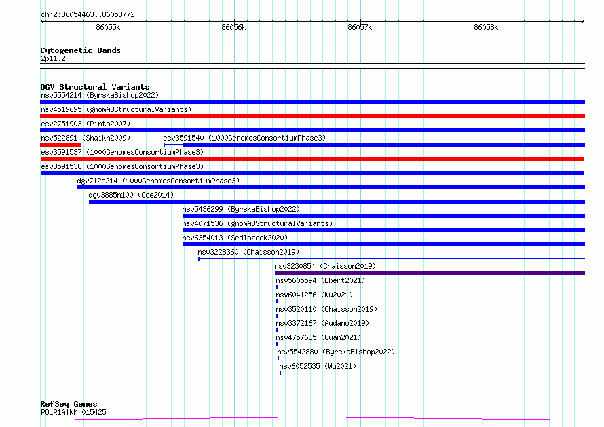Viewport: 604px width, 427px height.
Task: Click the dgv3885n100 (Coe2014) label
Action: tap(131, 195)
